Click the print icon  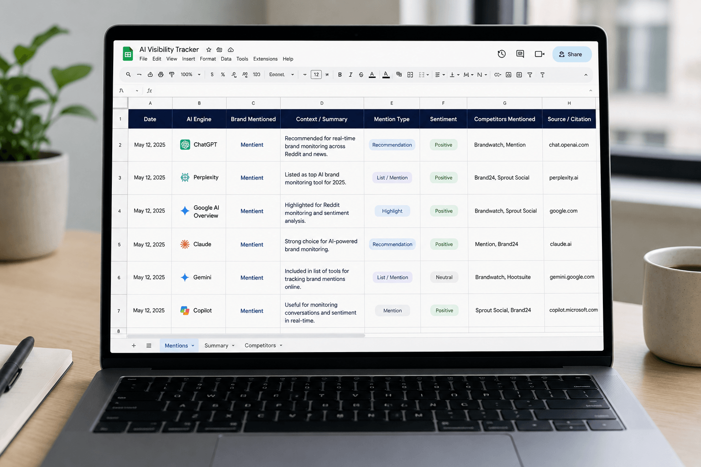pyautogui.click(x=161, y=74)
